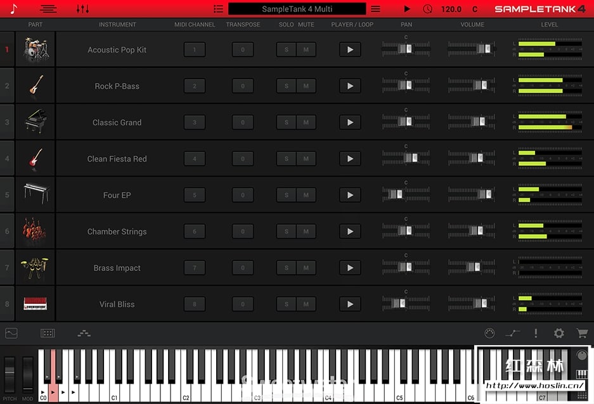Open the mixer view icon
Screen dimensions: 594x404
[x=82, y=9]
